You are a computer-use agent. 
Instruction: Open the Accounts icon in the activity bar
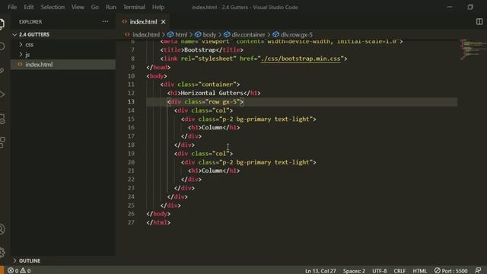coord(2,229)
